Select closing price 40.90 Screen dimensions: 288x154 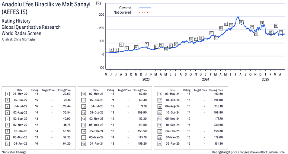[67, 119]
